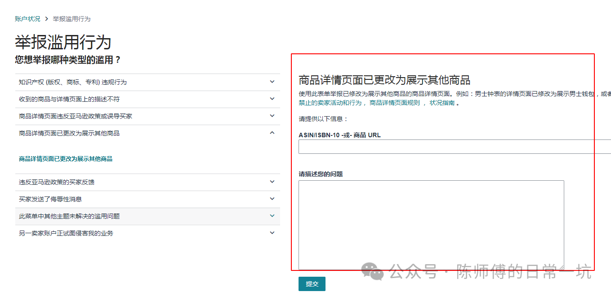
Task: Click the 举报滥用行为 page heading
Action: (63, 43)
